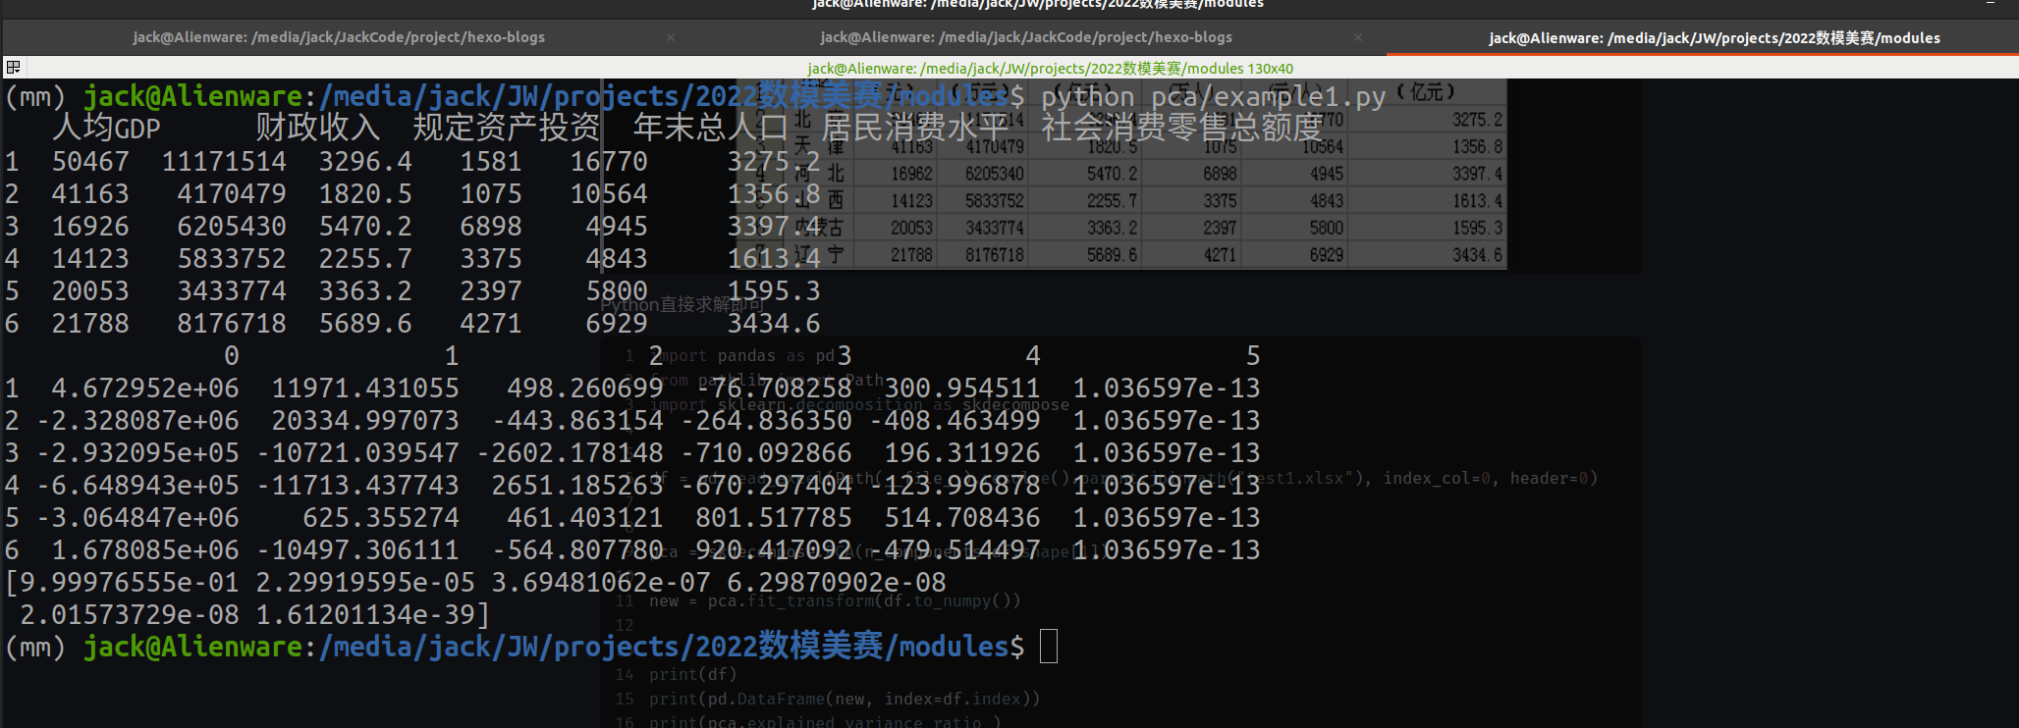Click '1.036597e-13' in PCA row 6

click(1167, 549)
